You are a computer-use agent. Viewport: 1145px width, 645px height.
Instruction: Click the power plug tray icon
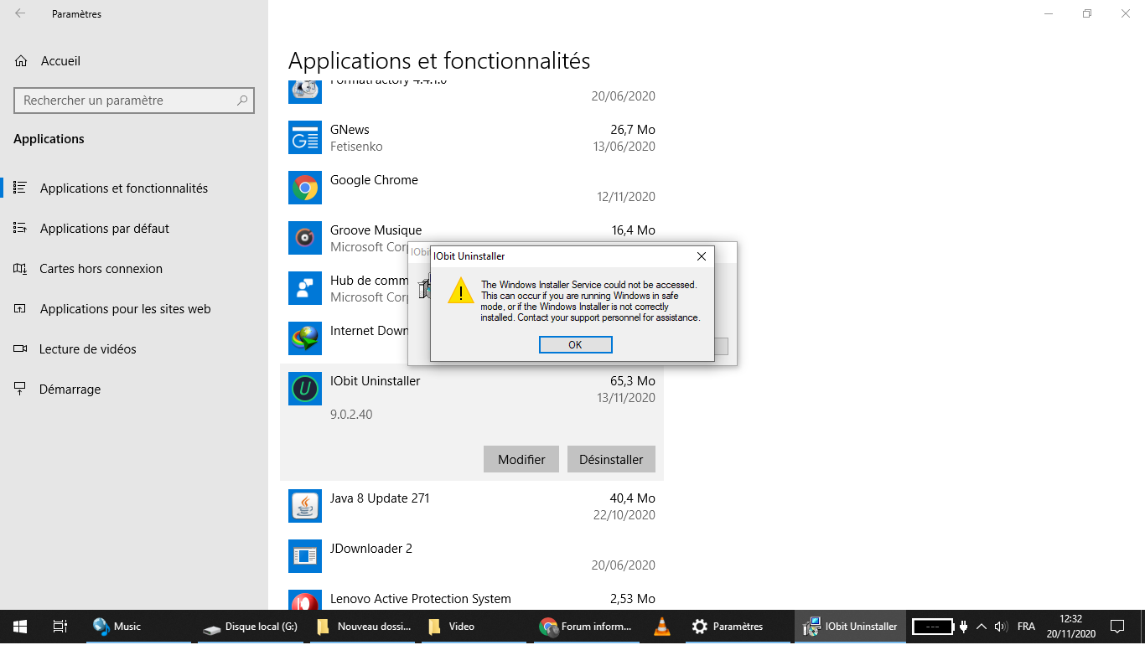pyautogui.click(x=964, y=627)
